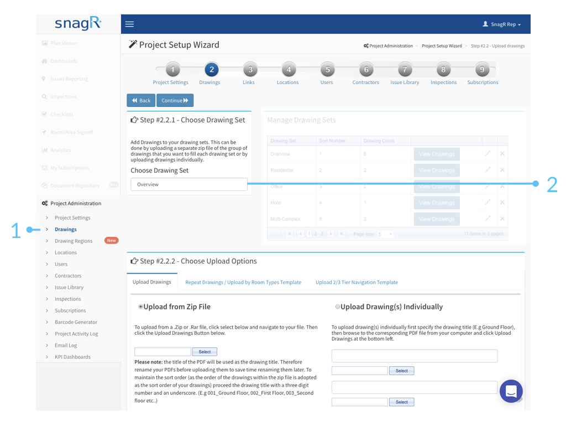This screenshot has width=566, height=425.
Task: Delete the Residential drawing set X icon
Action: pyautogui.click(x=502, y=170)
